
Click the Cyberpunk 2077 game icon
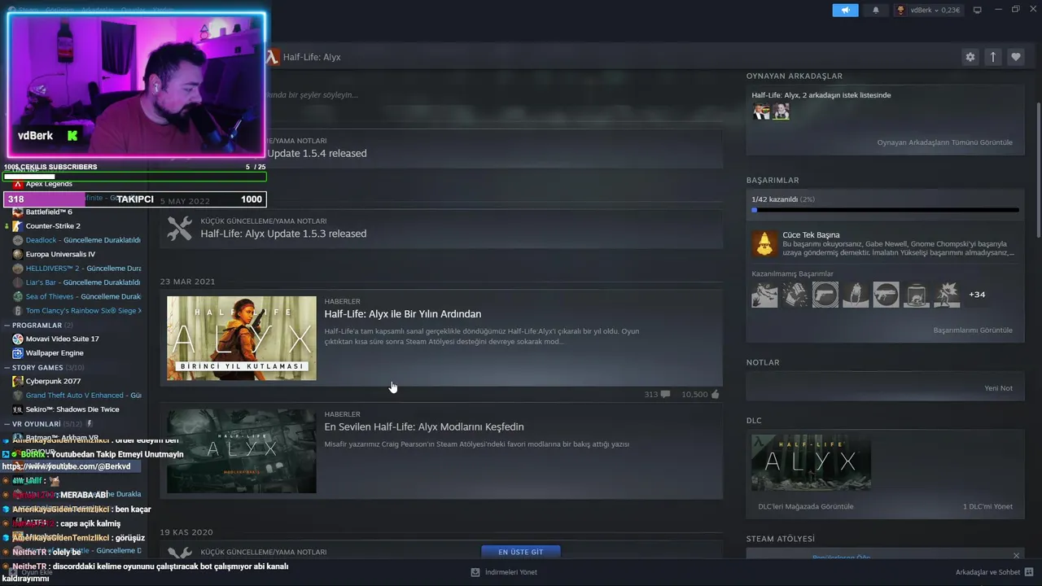[18, 381]
